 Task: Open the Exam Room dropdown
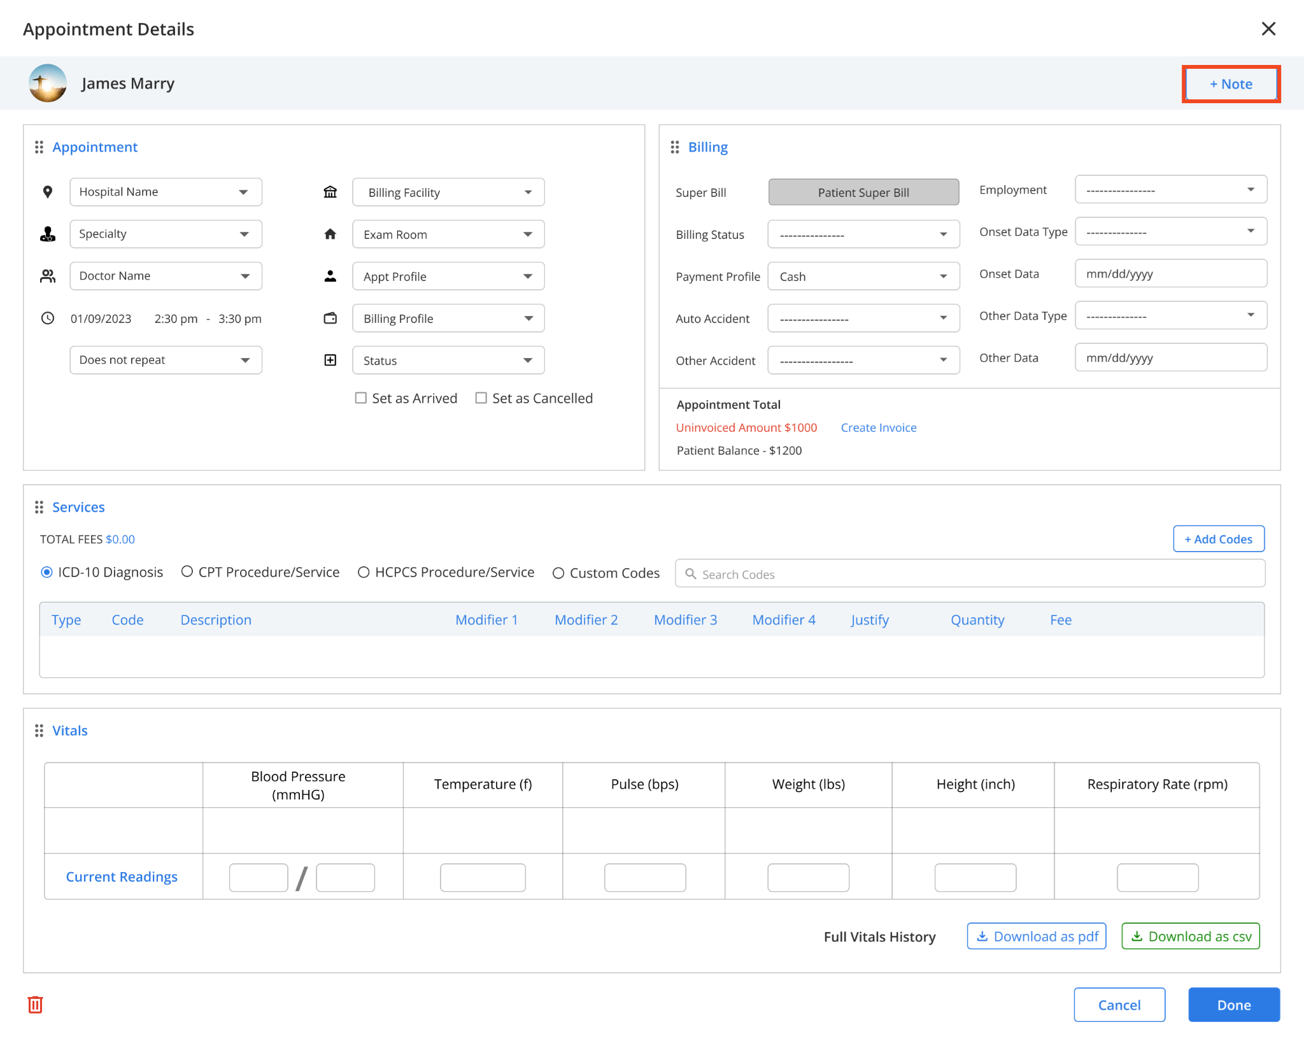[448, 234]
